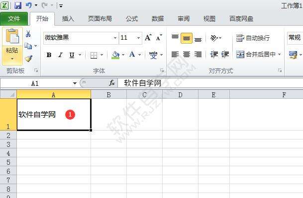Increase the cell indent

pyautogui.click(x=225, y=55)
